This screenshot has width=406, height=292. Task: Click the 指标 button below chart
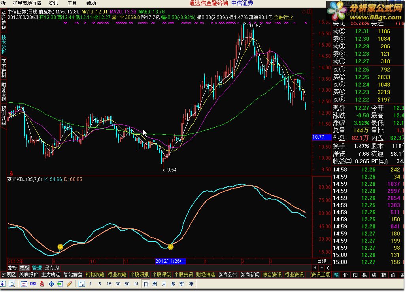(x=13, y=268)
